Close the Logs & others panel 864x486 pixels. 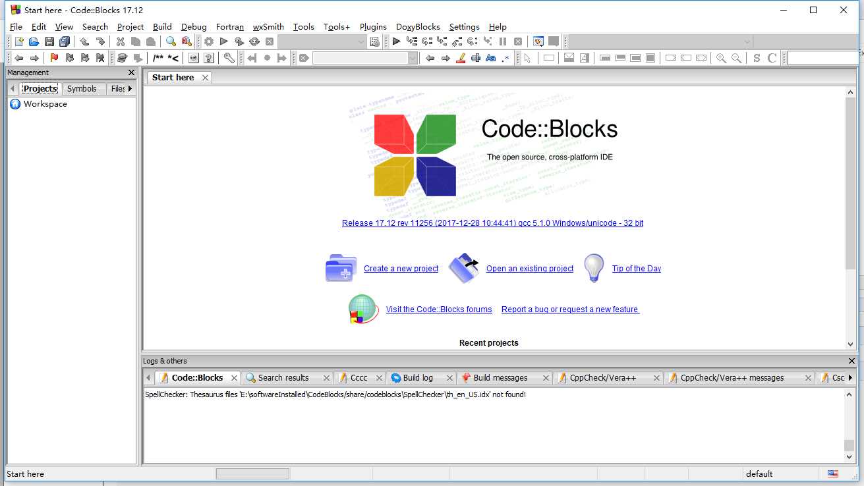[x=851, y=361]
